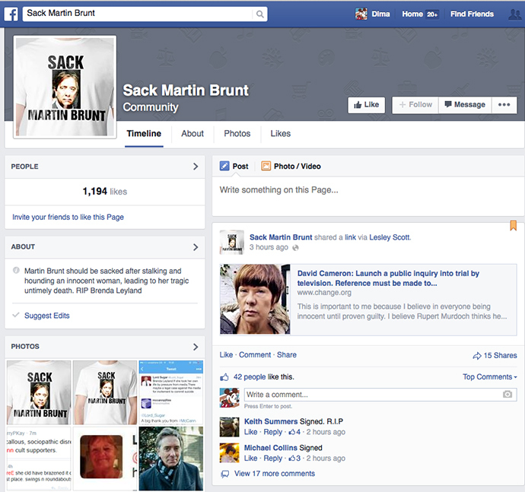
Task: Click the Facebook logo icon
Action: (x=11, y=14)
